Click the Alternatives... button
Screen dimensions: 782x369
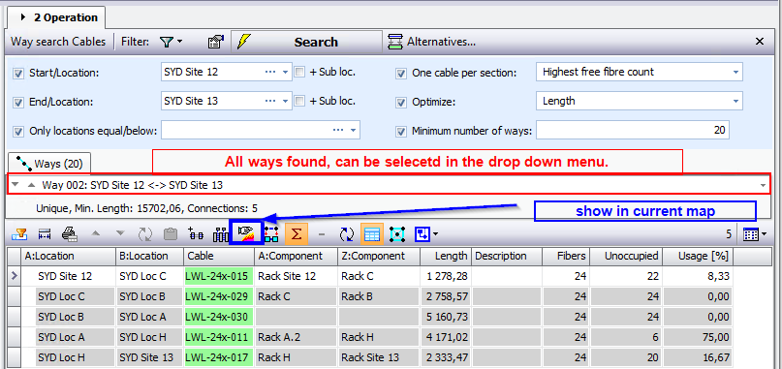432,42
